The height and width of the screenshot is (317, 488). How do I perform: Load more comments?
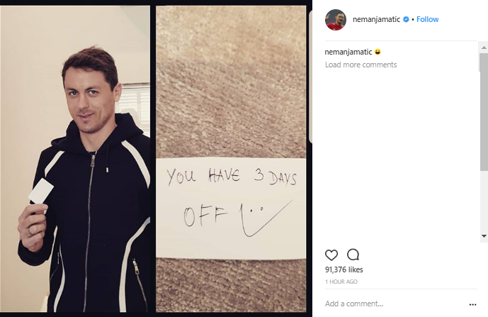[x=361, y=65]
